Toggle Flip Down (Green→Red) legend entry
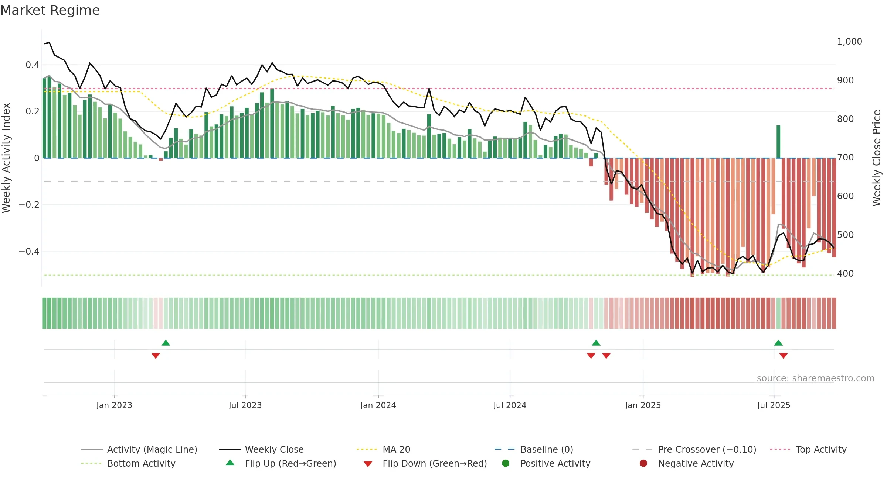Screen dimensions: 887x498 425,463
